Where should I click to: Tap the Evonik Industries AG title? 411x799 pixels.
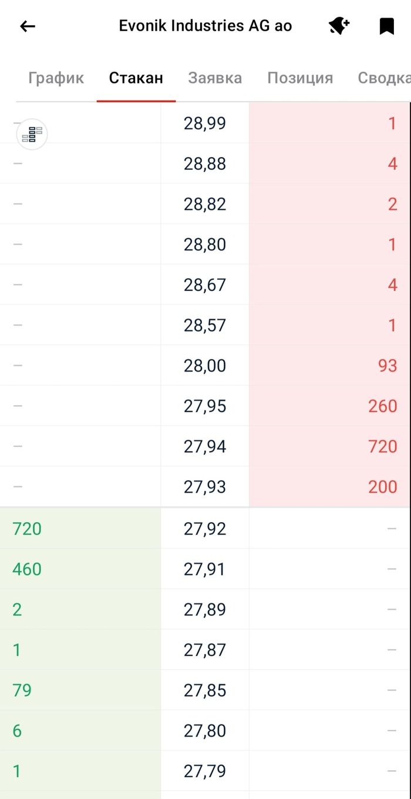(x=206, y=26)
